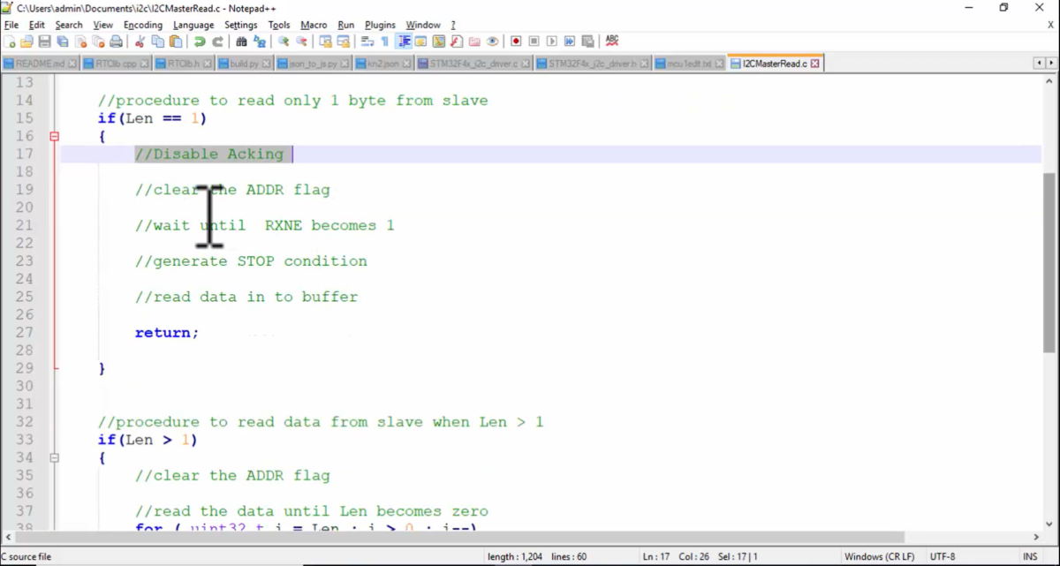The image size is (1060, 566).
Task: Open the Plugins menu
Action: pos(380,25)
